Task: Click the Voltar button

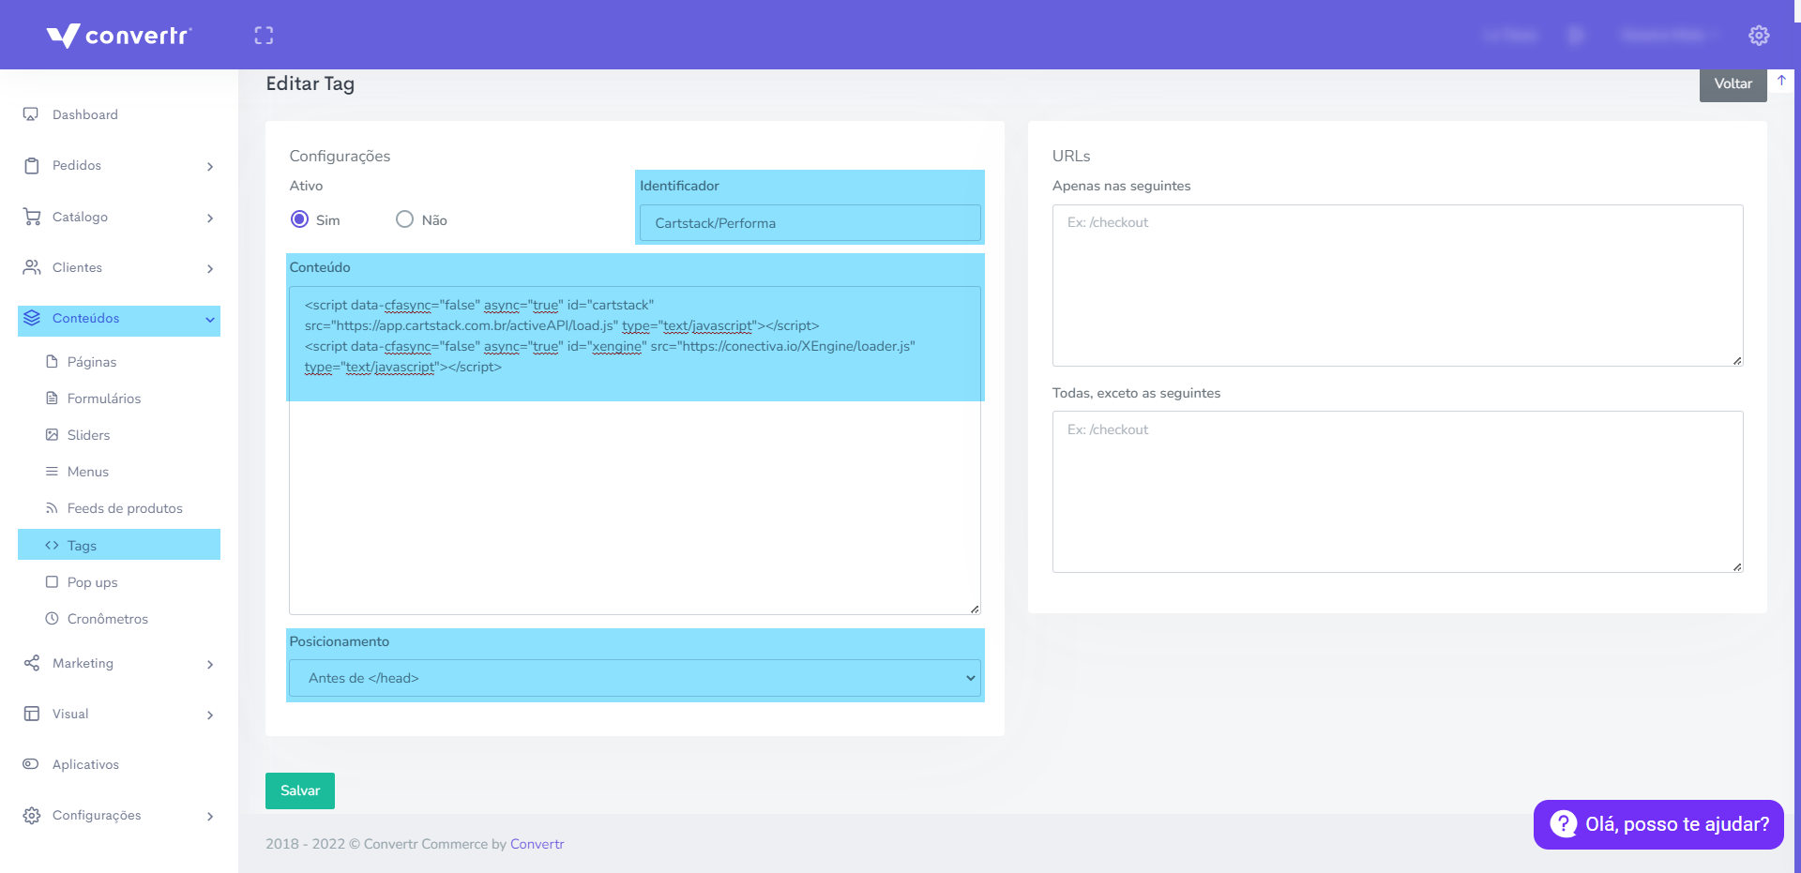Action: point(1733,83)
